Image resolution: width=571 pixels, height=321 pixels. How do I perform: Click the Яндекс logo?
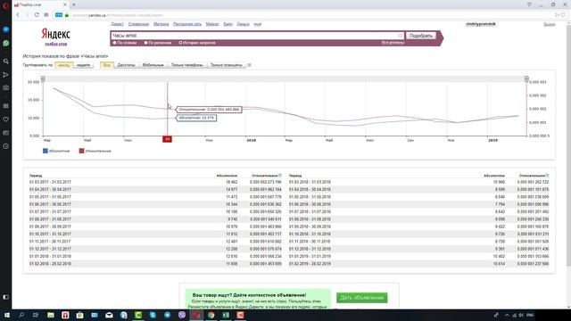click(x=55, y=34)
